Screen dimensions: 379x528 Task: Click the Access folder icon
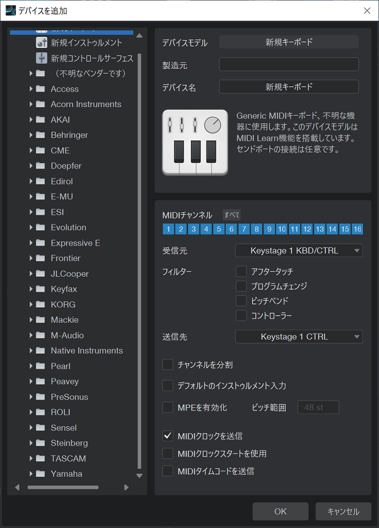(41, 89)
